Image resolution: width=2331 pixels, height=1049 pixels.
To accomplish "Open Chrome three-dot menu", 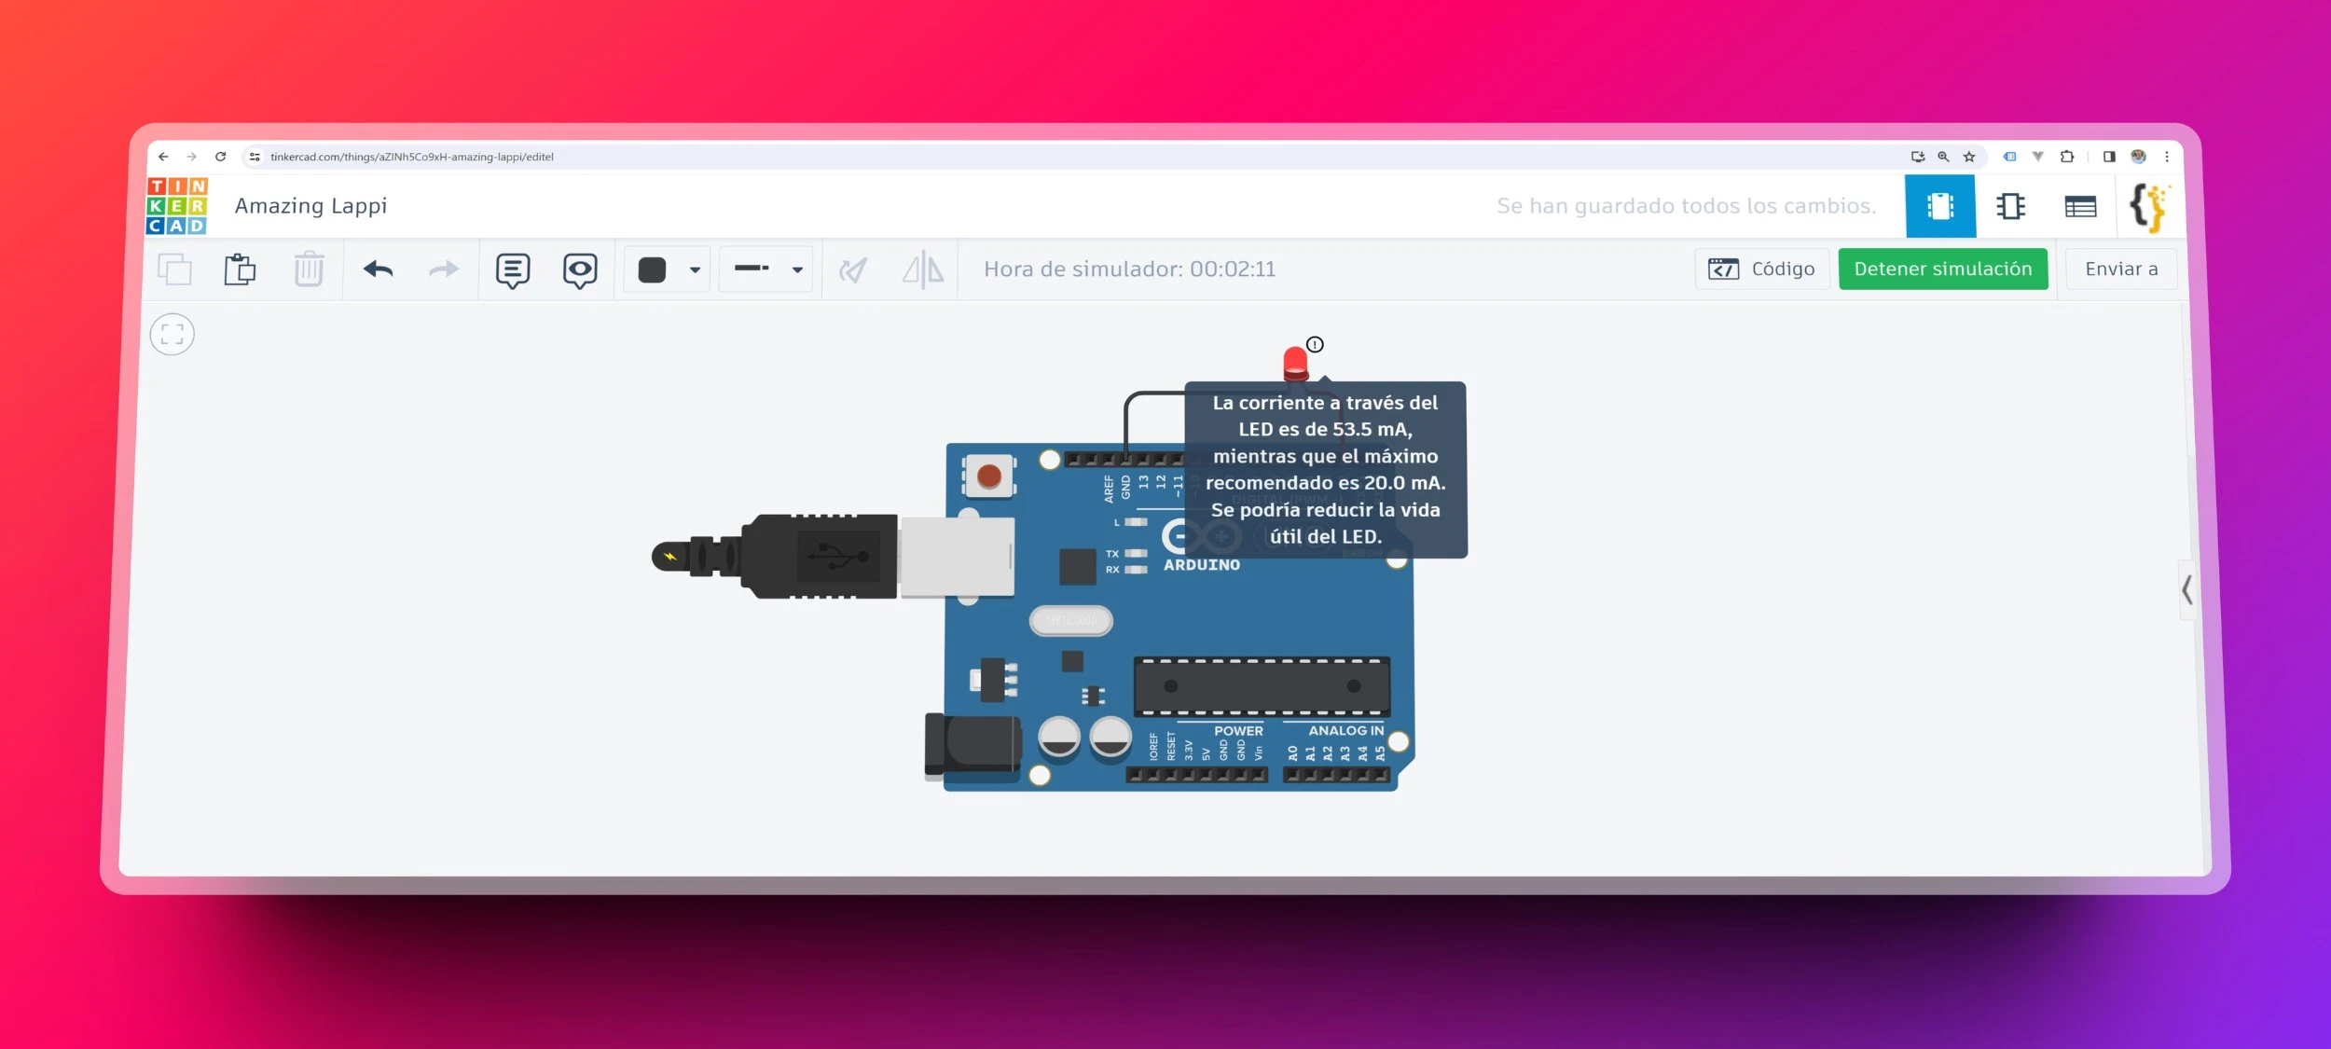I will [2167, 157].
